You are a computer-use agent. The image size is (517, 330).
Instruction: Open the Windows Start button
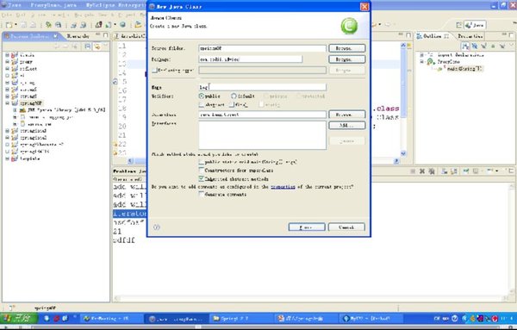pyautogui.click(x=20, y=319)
